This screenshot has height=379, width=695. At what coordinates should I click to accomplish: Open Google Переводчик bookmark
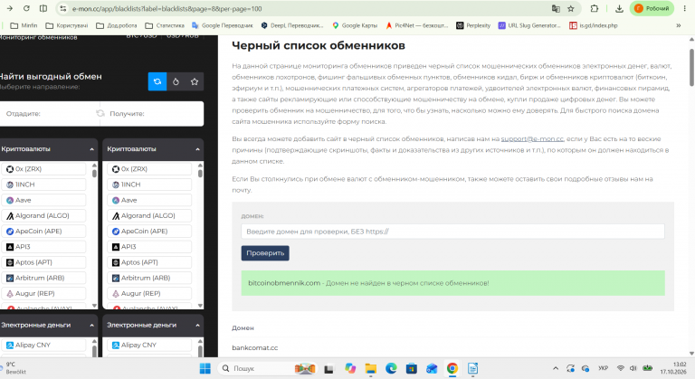click(x=222, y=25)
